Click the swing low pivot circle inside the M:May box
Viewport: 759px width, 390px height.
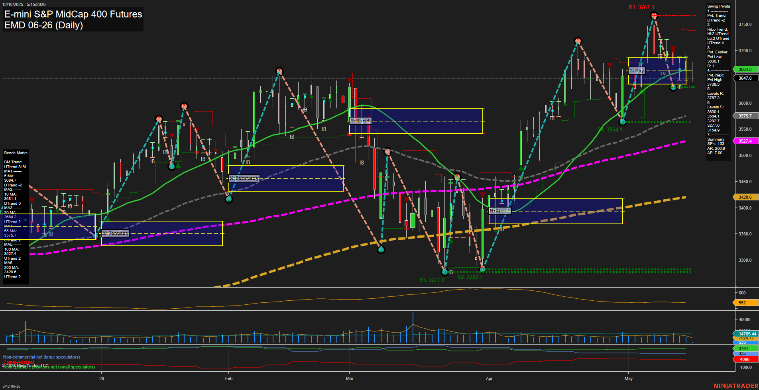coord(673,87)
